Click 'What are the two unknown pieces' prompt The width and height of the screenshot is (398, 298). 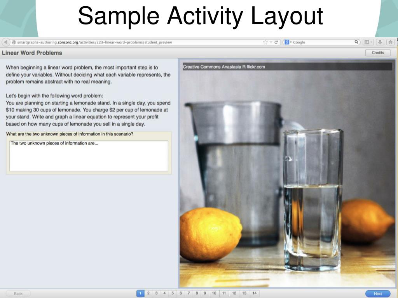tap(70, 134)
